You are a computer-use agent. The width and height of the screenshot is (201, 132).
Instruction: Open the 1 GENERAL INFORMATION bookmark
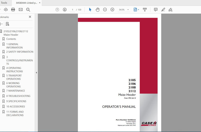pos(14,46)
